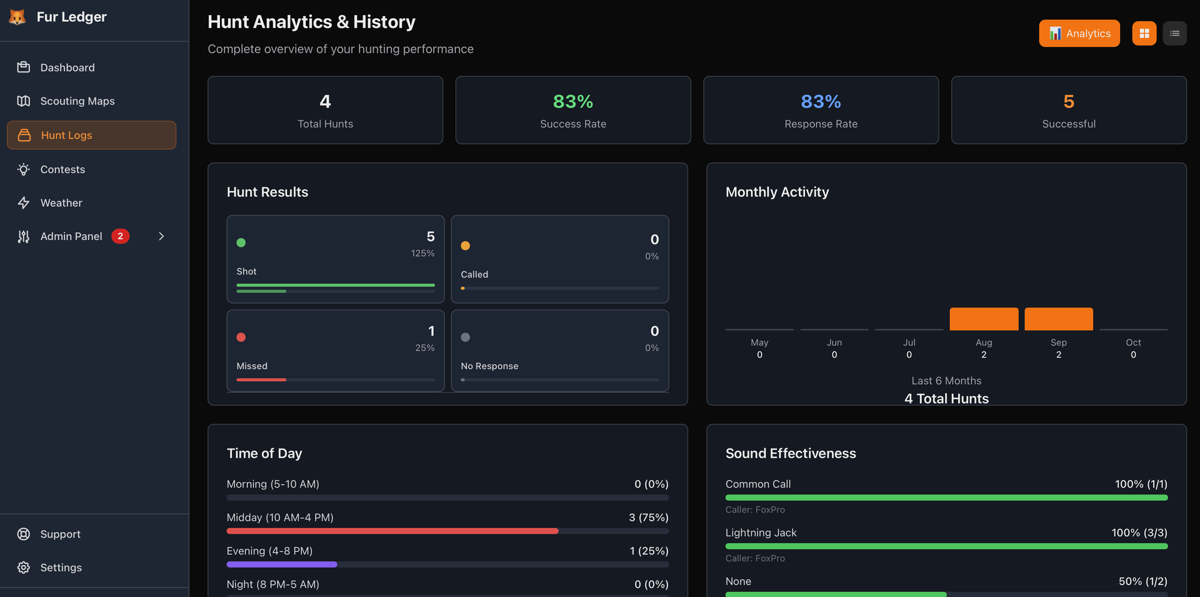This screenshot has width=1200, height=597.
Task: Click the Total Hunts stat card
Action: (x=325, y=110)
